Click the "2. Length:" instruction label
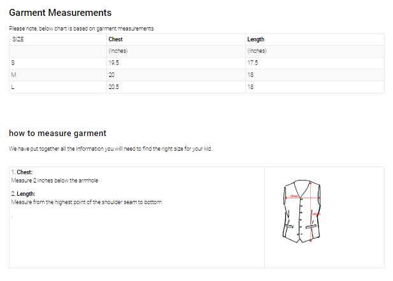393x281 pixels. 24,194
